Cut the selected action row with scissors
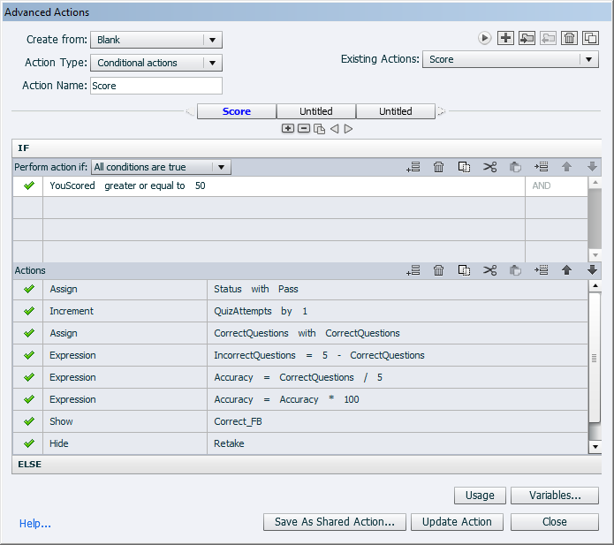 [489, 270]
